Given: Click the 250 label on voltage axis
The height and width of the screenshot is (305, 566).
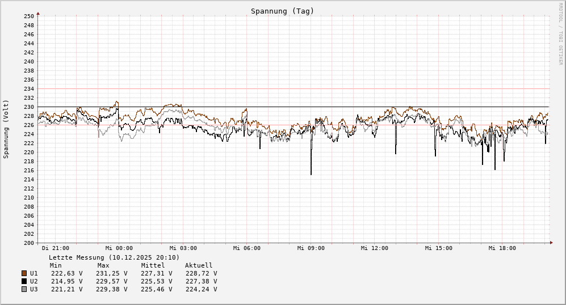Looking at the screenshot, I should pos(29,16).
